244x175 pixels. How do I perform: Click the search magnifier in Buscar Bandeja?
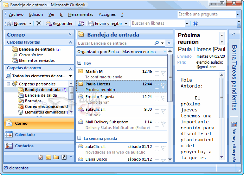coord(156,43)
